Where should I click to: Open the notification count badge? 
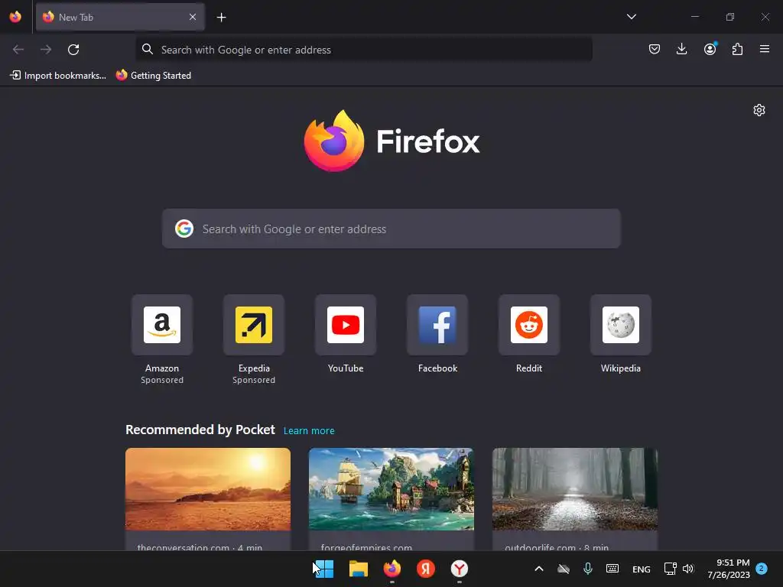762,569
